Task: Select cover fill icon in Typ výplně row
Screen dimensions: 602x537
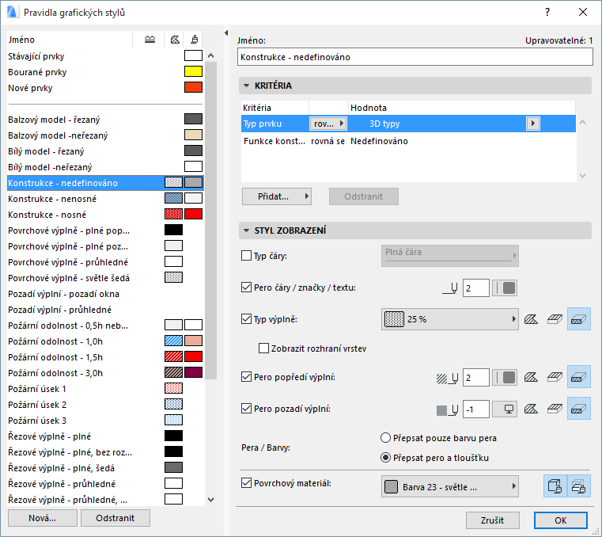Action: (555, 319)
